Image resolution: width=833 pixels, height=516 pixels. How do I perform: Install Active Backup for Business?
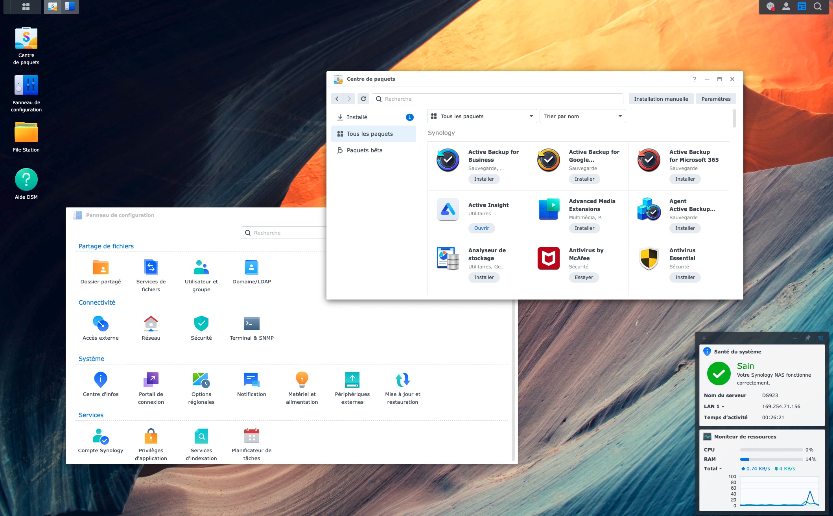[484, 179]
